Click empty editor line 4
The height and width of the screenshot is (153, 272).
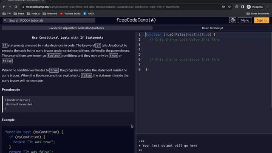tap(207, 49)
